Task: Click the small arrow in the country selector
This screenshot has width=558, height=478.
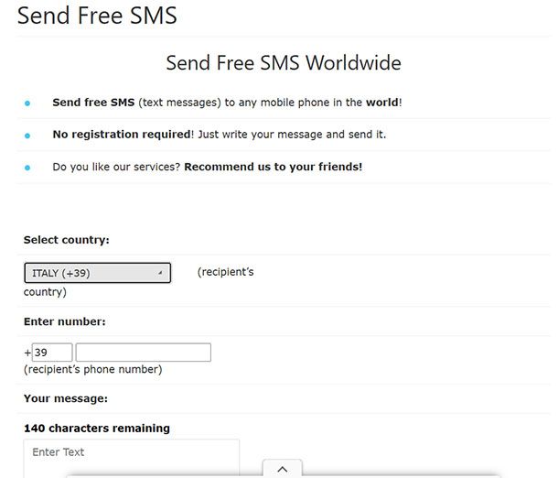Action: click(160, 273)
